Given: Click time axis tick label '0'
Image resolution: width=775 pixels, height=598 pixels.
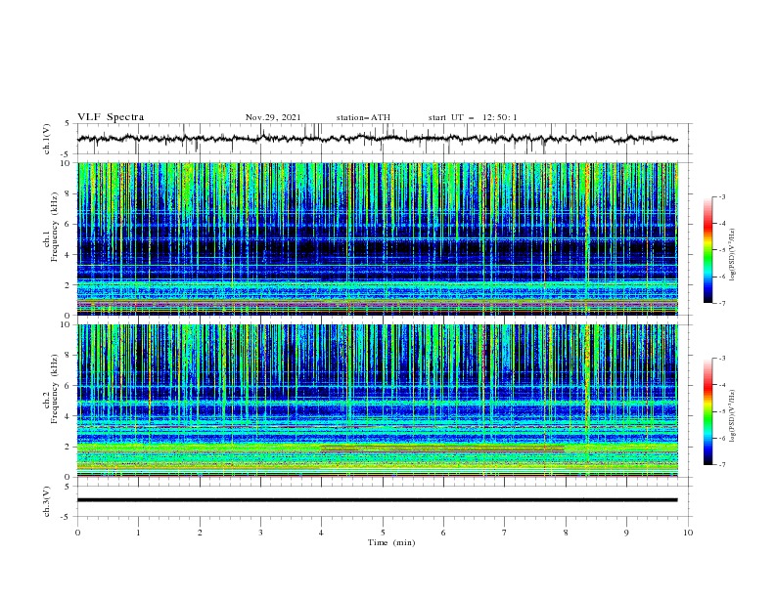Looking at the screenshot, I should point(77,533).
